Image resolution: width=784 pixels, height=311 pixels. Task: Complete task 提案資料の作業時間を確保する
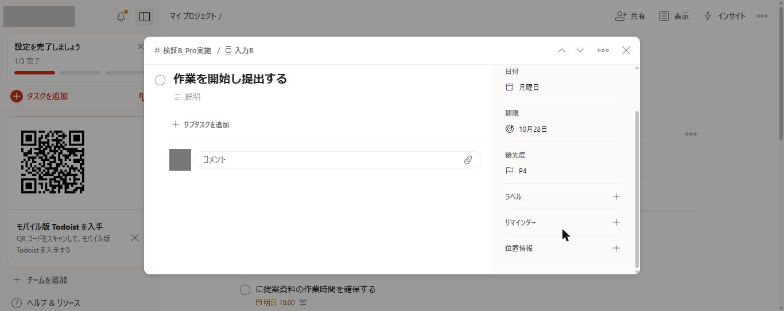[x=245, y=290]
